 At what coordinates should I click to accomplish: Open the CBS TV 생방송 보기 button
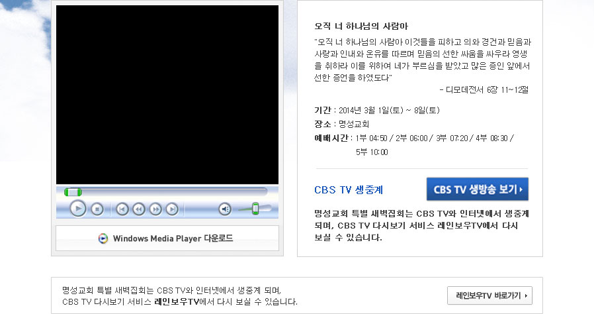point(478,189)
